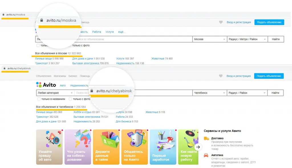Open the Москва city dropdown
Image resolution: width=292 pixels, height=168 pixels.
pos(209,39)
